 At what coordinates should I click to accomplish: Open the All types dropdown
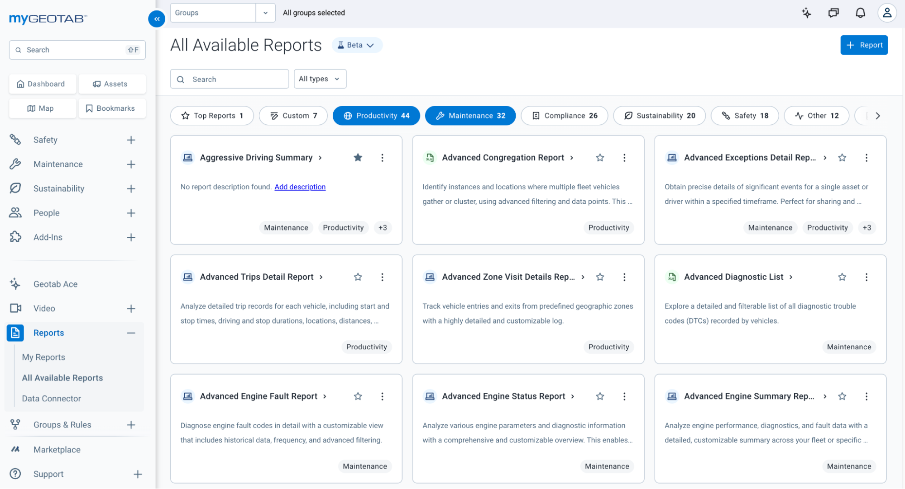320,79
